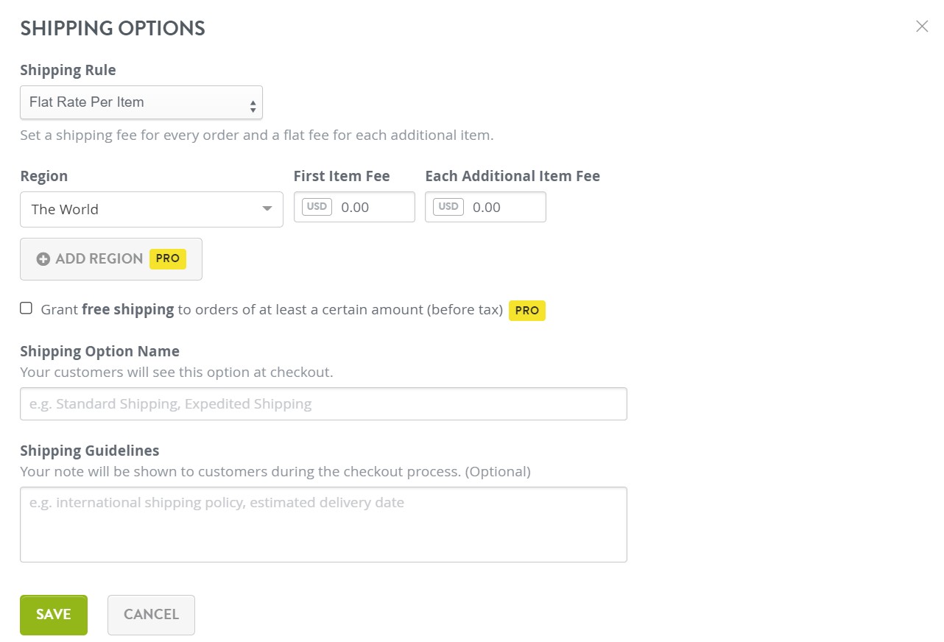Screen dimensions: 944x642
Task: Click the USD badge beside First Item Fee
Action: tap(316, 206)
